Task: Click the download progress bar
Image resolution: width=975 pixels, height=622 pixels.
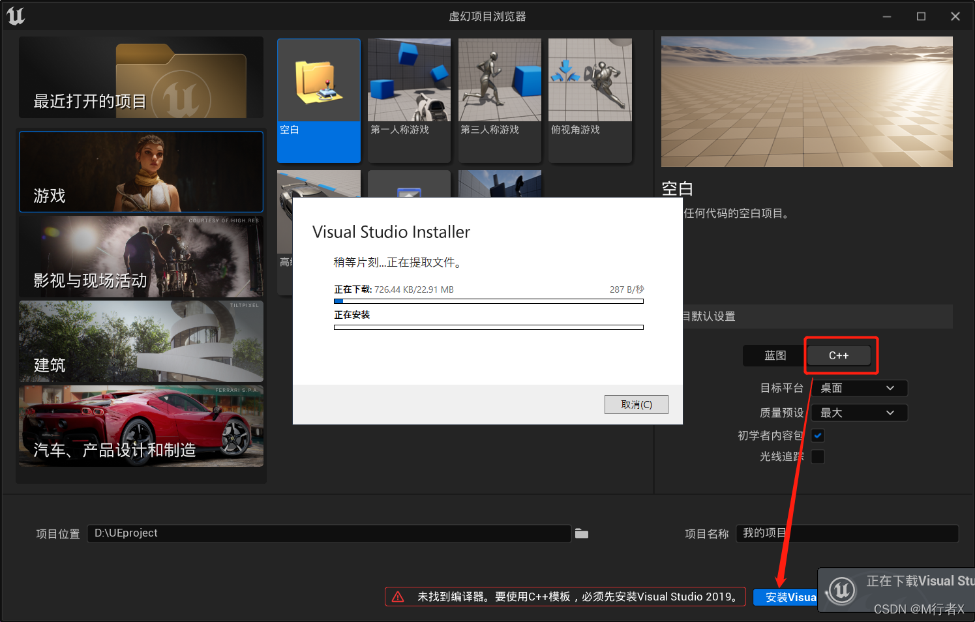Action: (x=488, y=301)
